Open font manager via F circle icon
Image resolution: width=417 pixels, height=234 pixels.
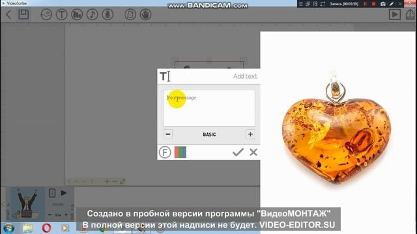coord(165,152)
